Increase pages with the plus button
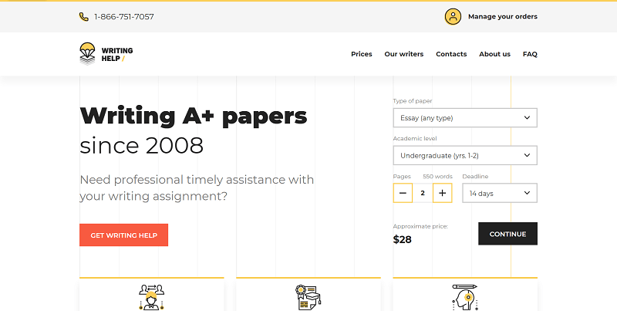 click(442, 193)
